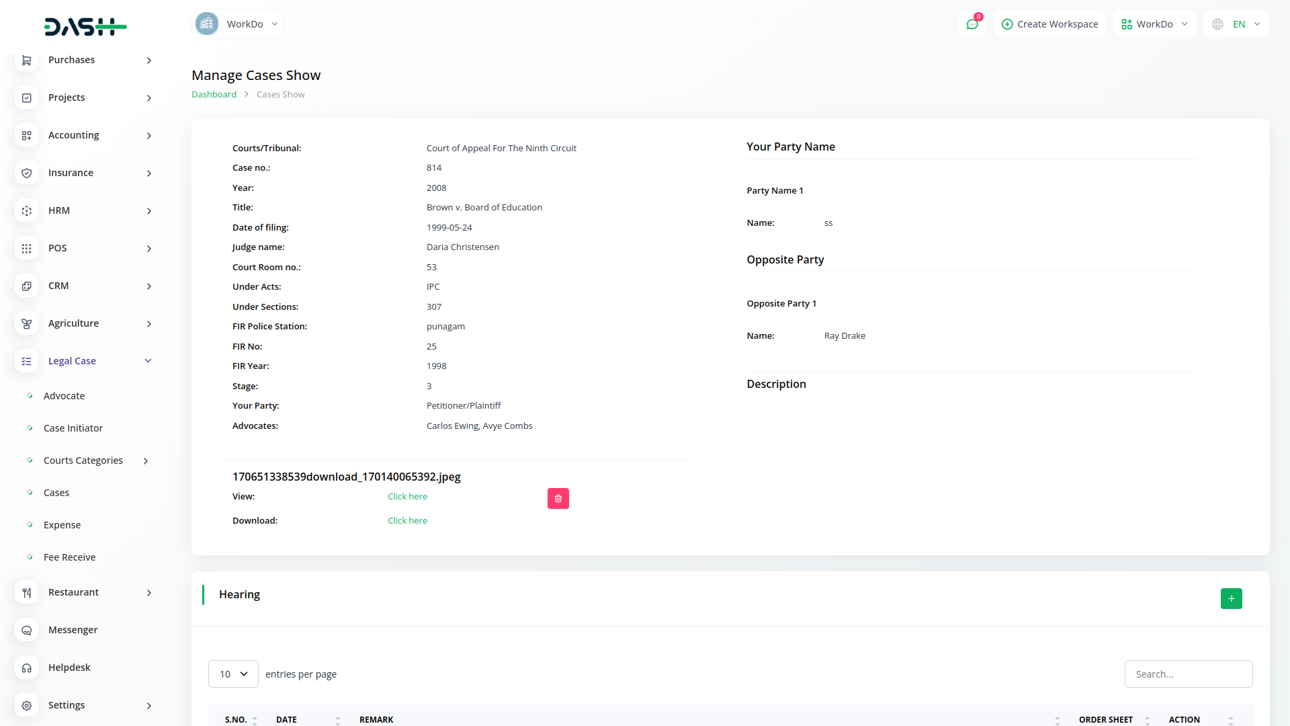This screenshot has height=726, width=1290.
Task: Click the green add hearing plus button
Action: (1231, 598)
